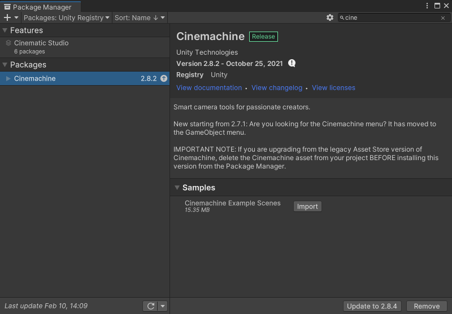452x314 pixels.
Task: Click the Package Manager tab archive icon
Action: coord(7,7)
